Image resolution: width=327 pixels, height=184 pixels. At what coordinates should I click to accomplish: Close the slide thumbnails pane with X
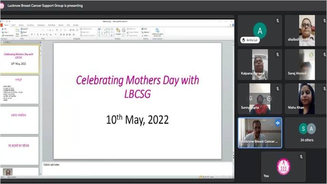[40, 42]
